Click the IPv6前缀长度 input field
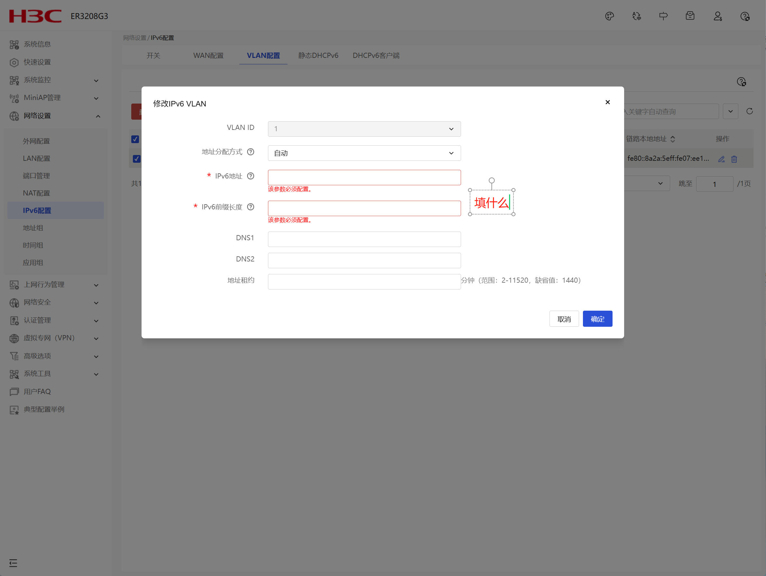The height and width of the screenshot is (576, 766). click(x=364, y=208)
